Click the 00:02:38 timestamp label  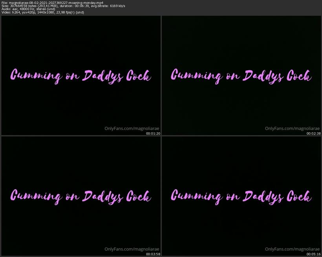(313, 133)
